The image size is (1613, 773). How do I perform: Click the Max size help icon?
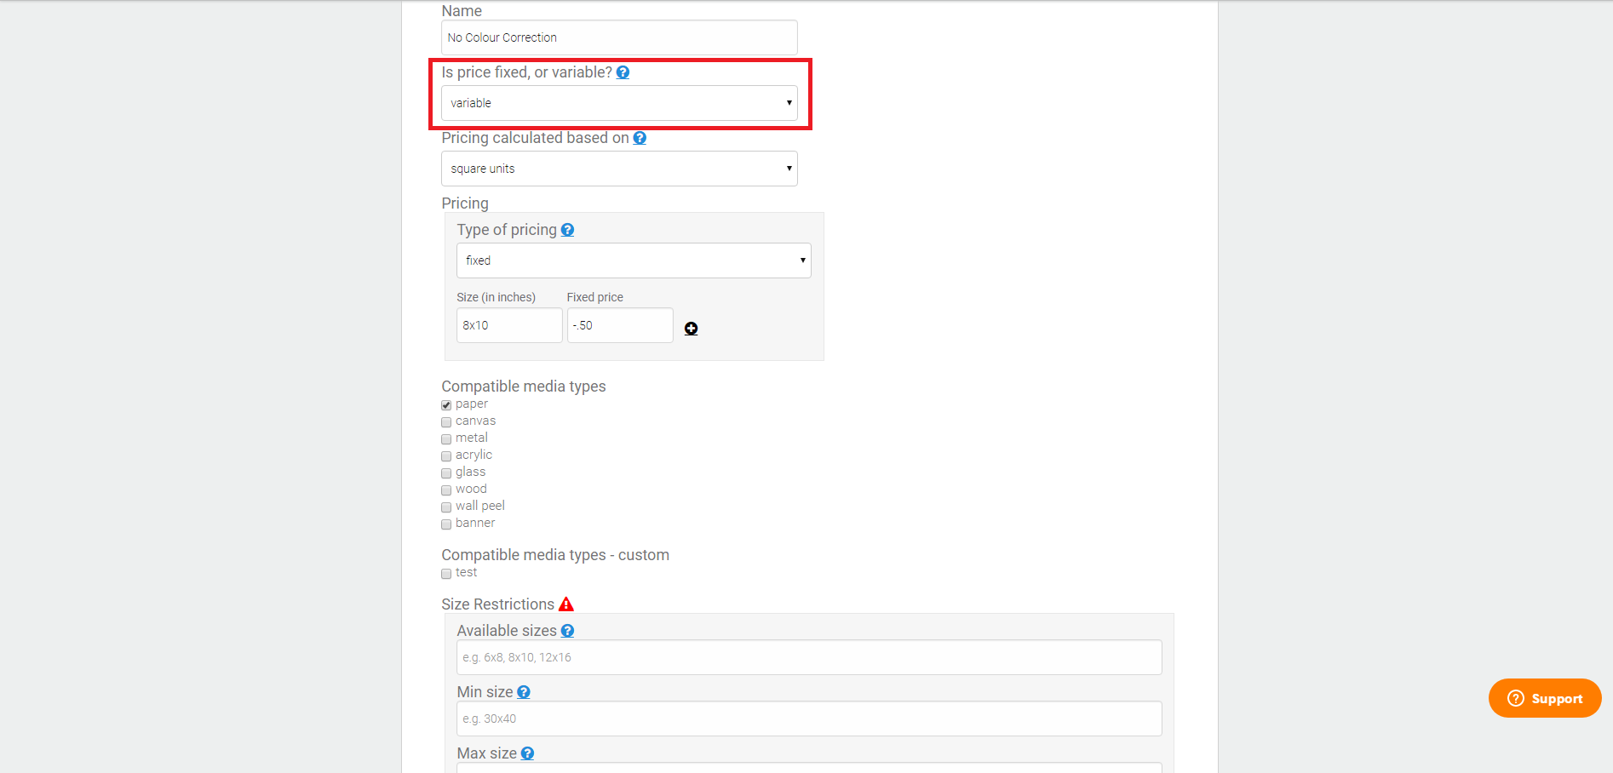click(527, 753)
